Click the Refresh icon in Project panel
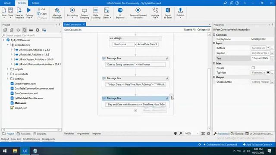Image resolution: width=276 pixels, height=155 pixels. [x=18, y=30]
